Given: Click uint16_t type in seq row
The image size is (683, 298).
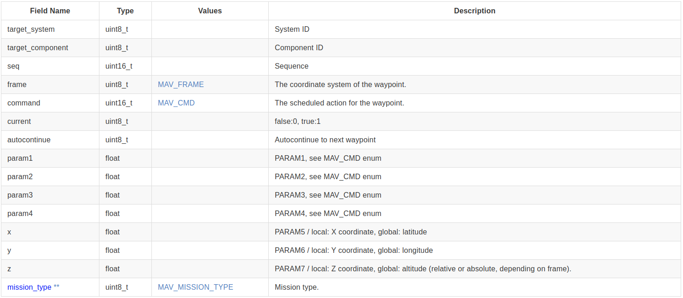Looking at the screenshot, I should (x=119, y=66).
